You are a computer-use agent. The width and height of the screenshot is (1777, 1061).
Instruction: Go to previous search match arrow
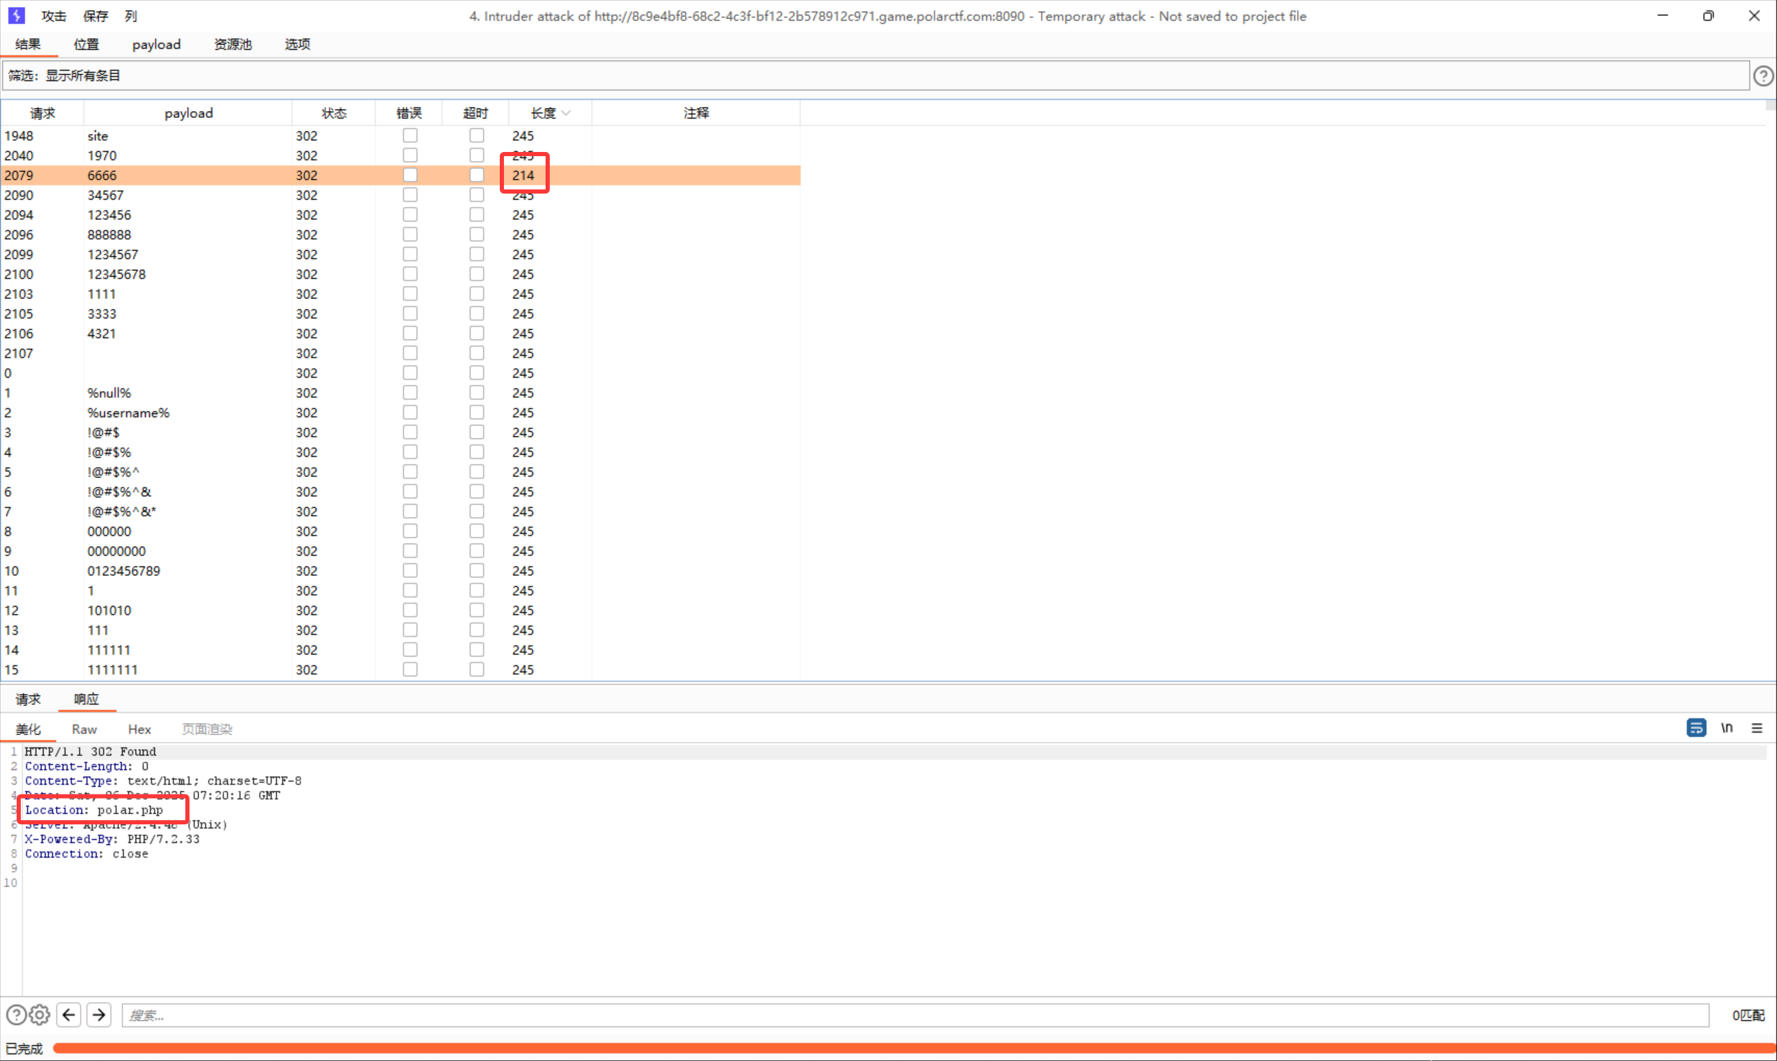coord(69,1015)
